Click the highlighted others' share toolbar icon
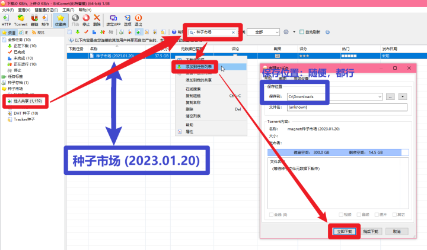The image size is (427, 250). 138,32
